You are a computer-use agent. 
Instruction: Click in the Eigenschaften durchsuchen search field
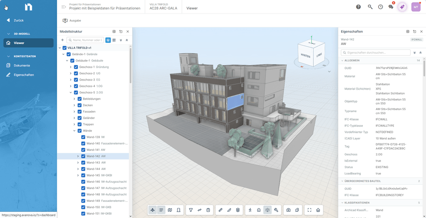pos(376,53)
